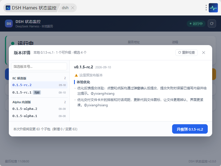Image resolution: width=221 pixels, height=166 pixels.
Task: Click the 最后检查 11:08:00 status text
Action: click(x=17, y=161)
